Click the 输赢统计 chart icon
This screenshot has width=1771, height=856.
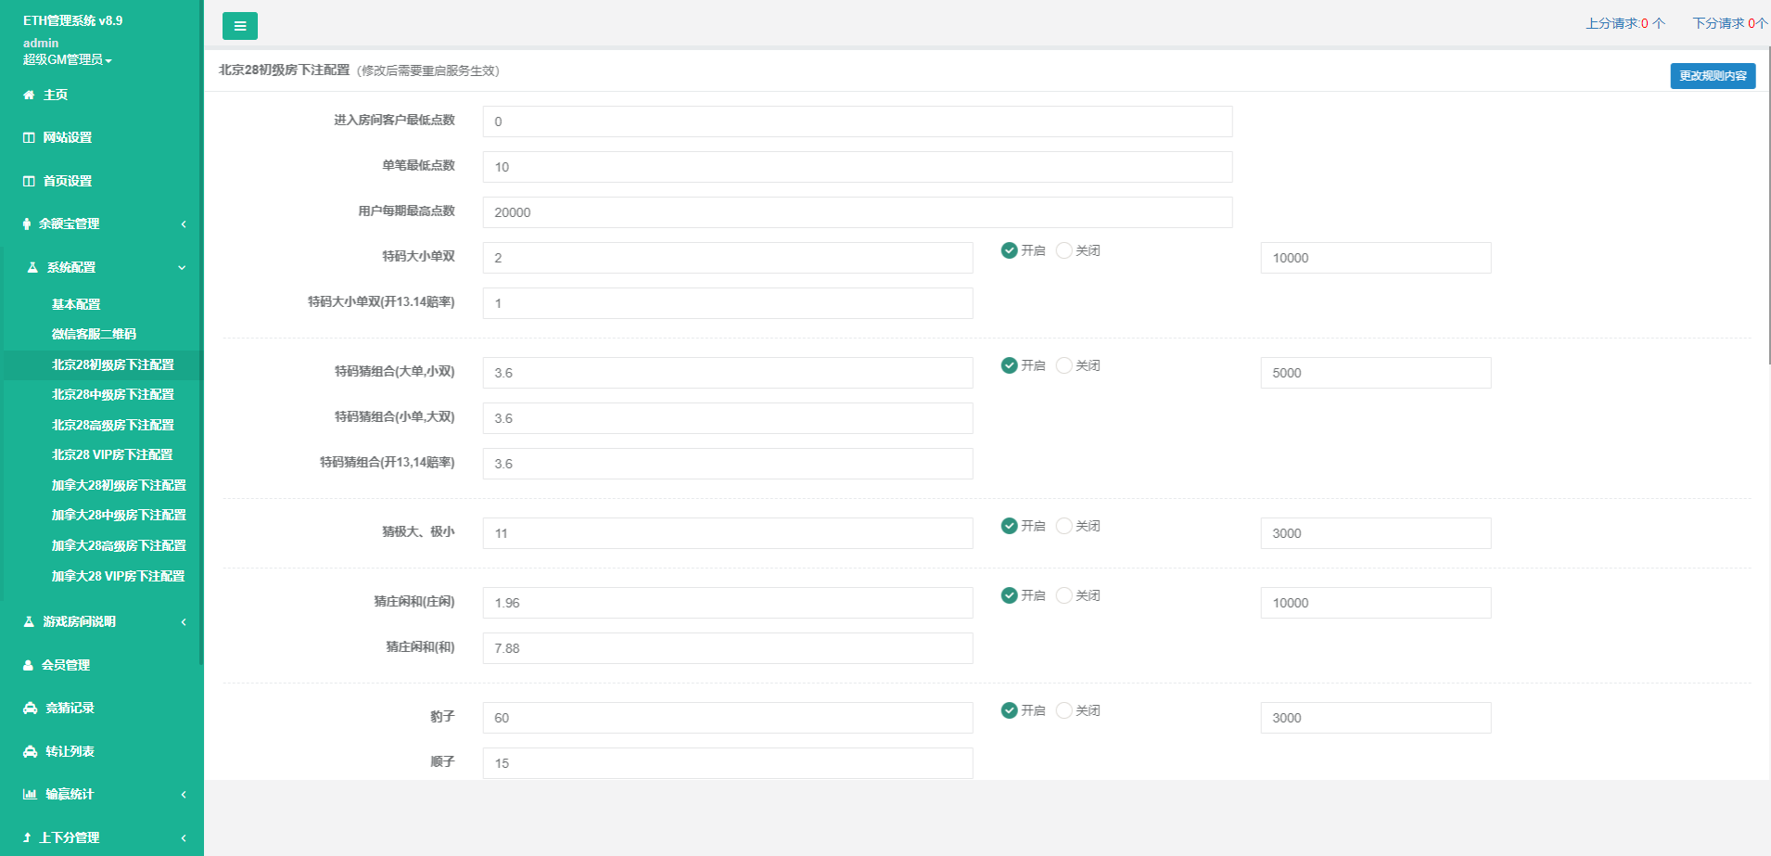[x=30, y=794]
